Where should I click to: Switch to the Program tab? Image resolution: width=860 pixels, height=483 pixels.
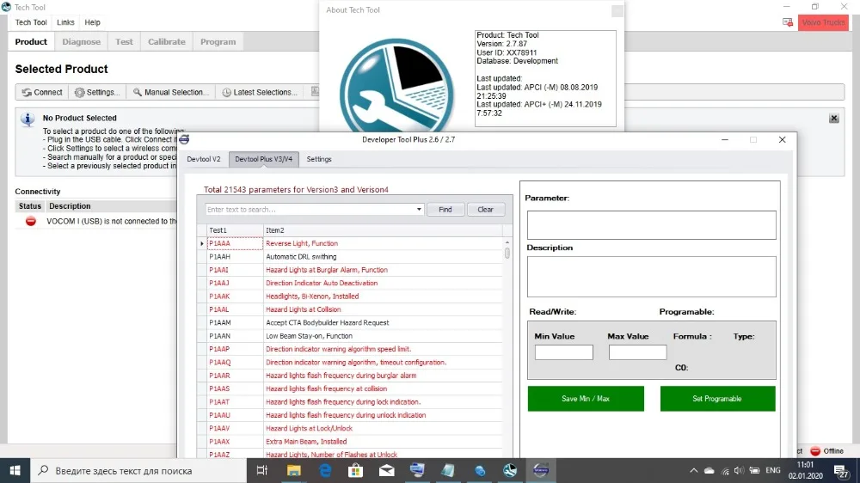218,41
